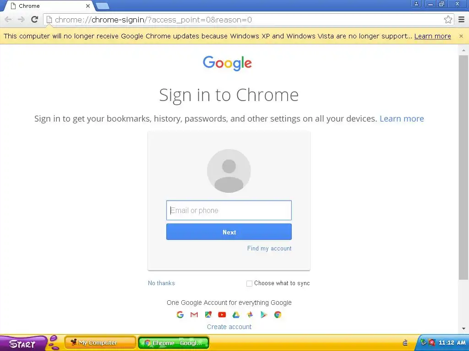Image resolution: width=469 pixels, height=351 pixels.
Task: Click the Google logo
Action: click(x=227, y=63)
